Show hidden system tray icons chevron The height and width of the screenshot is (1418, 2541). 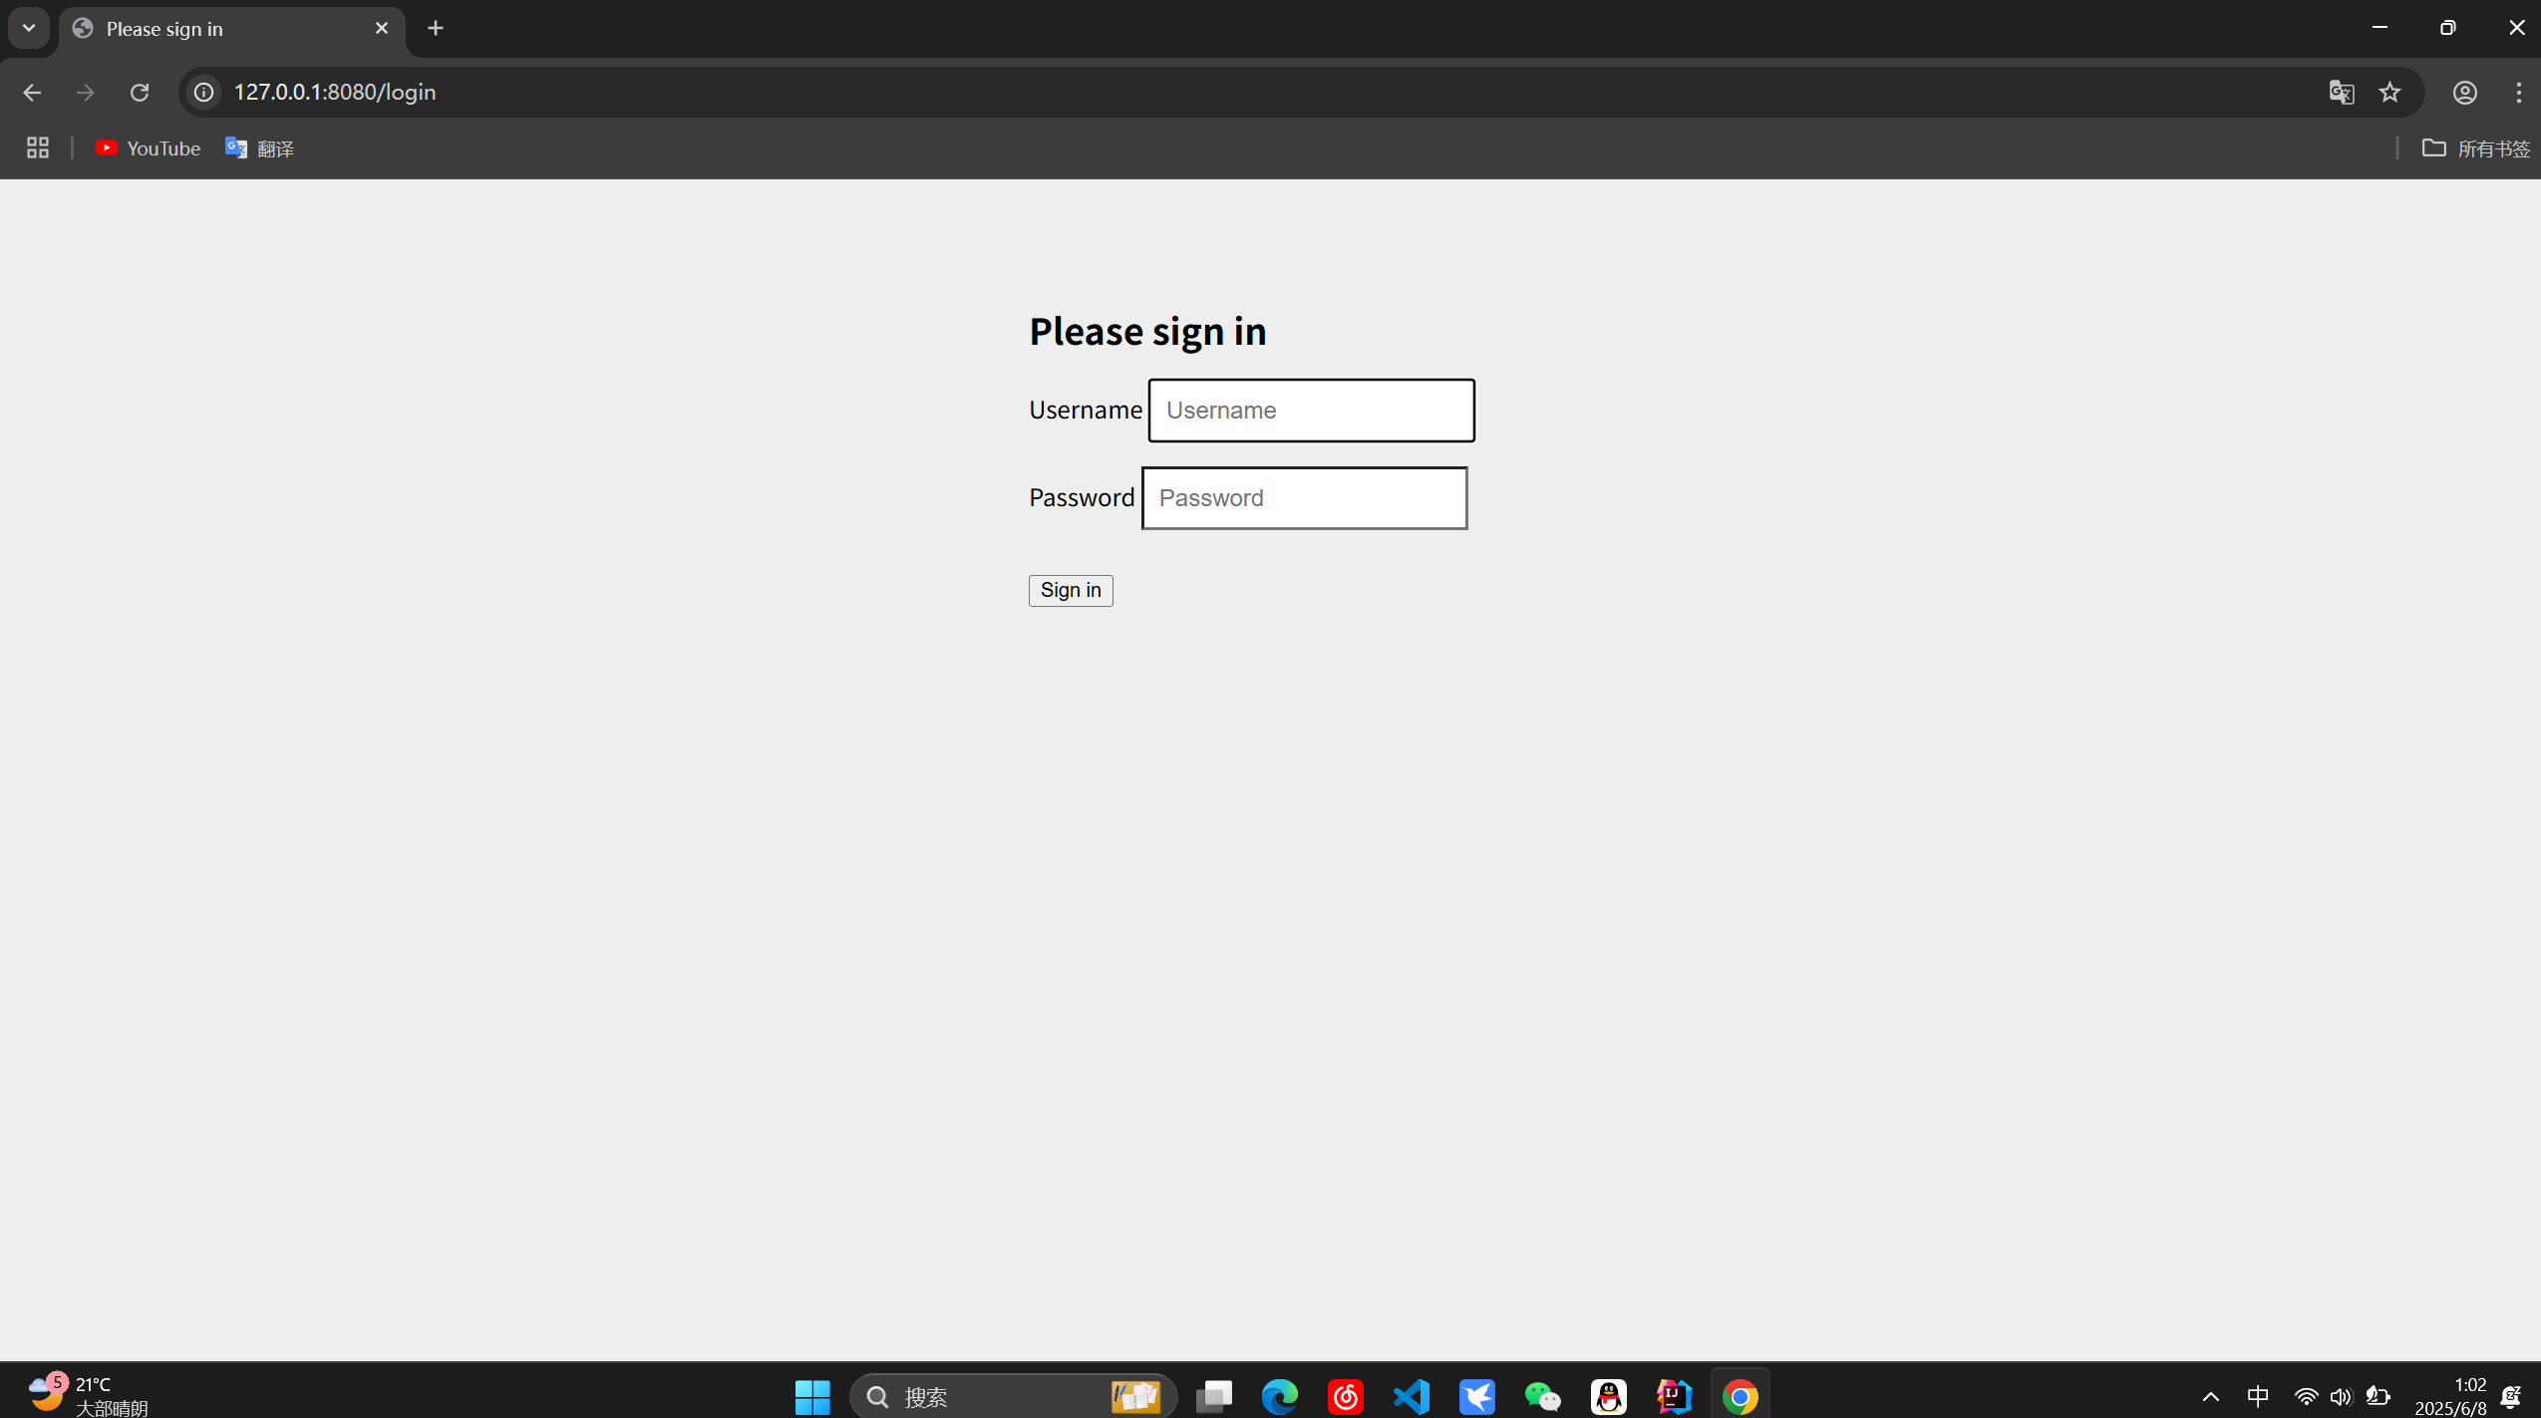[2210, 1396]
